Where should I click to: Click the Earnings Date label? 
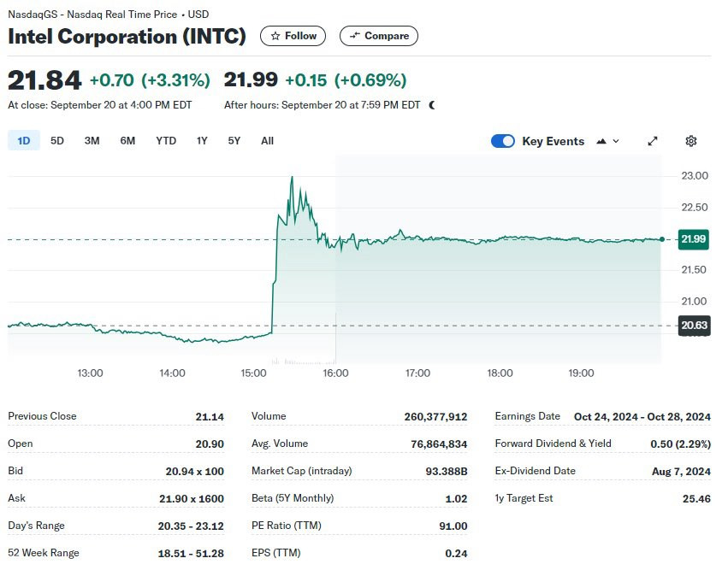(528, 416)
